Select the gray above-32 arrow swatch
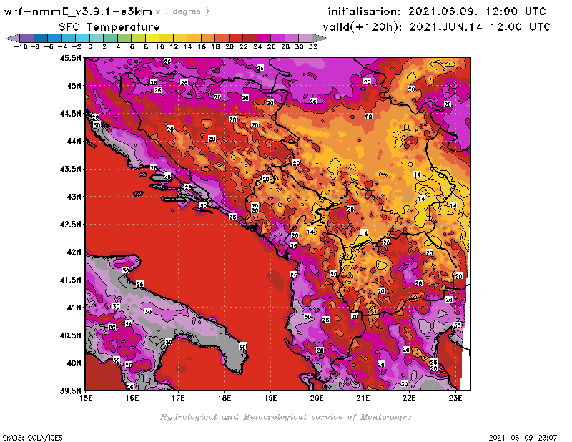Viewport: 572px width, 442px height. pyautogui.click(x=320, y=38)
